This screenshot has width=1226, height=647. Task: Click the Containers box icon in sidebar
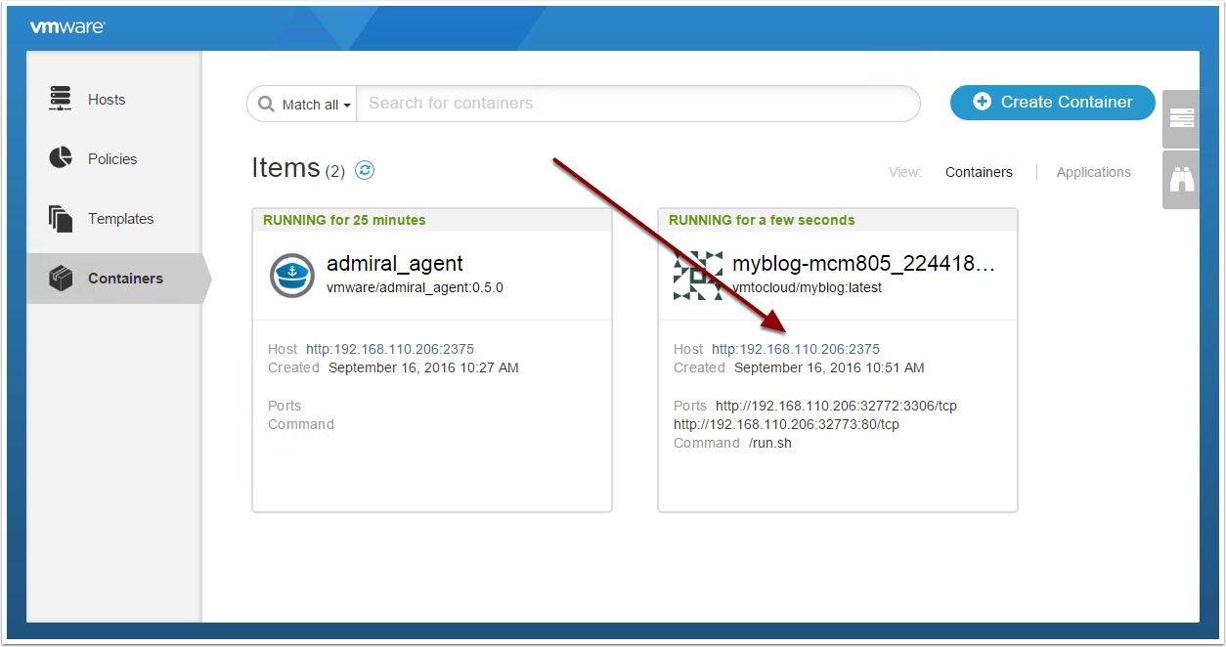click(61, 278)
